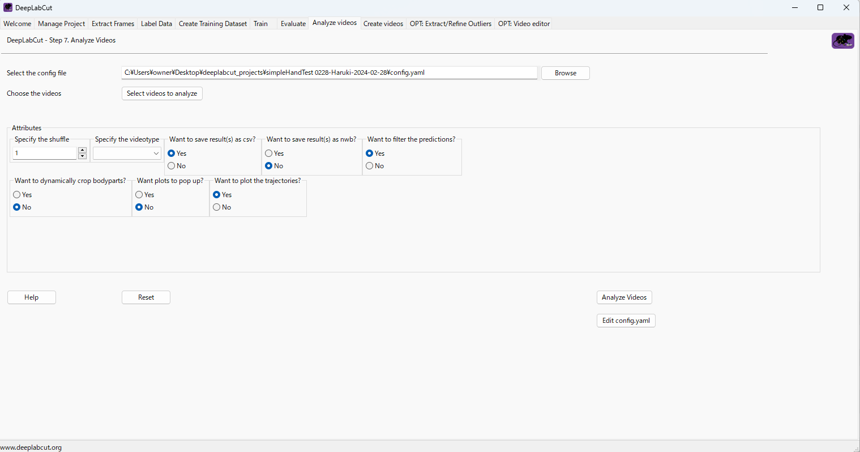The height and width of the screenshot is (452, 860).
Task: Decrease the shuffle value with down arrow
Action: point(83,156)
